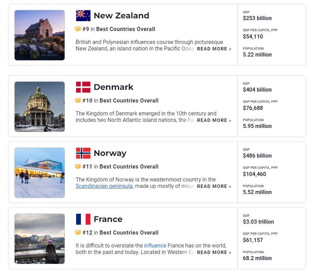The image size is (325, 273).
Task: Click the Norway opera house thumbnail
Action: (39, 173)
